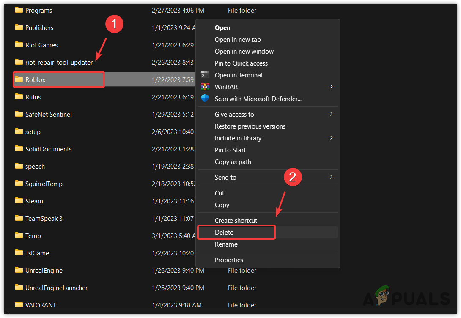
Task: Select Pin to Quick access
Action: pyautogui.click(x=241, y=63)
